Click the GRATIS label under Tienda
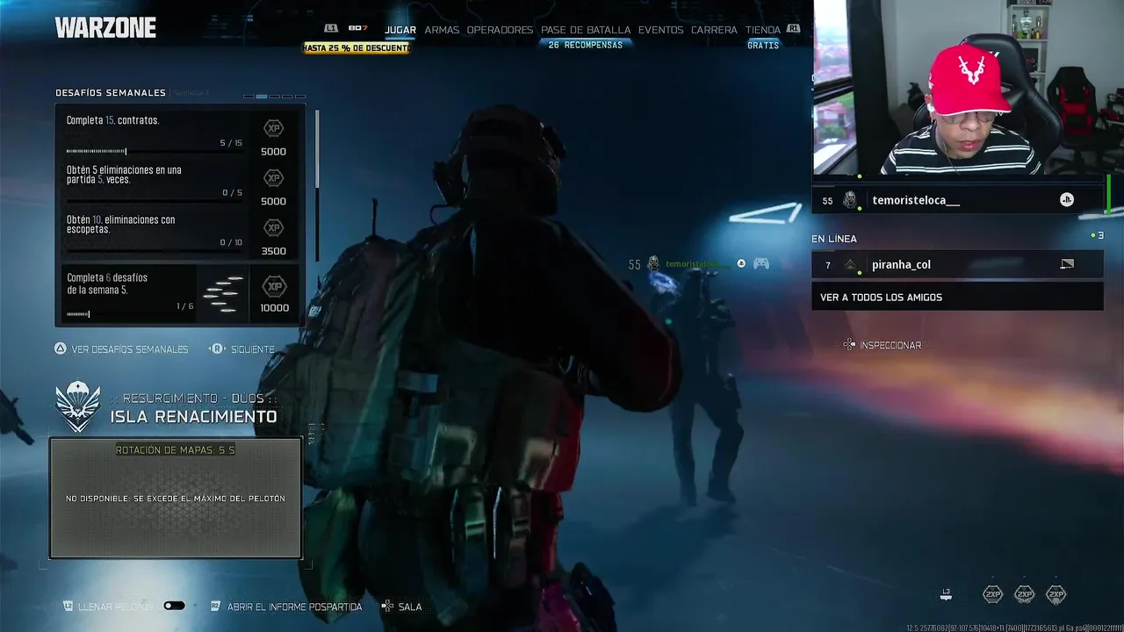 click(763, 45)
